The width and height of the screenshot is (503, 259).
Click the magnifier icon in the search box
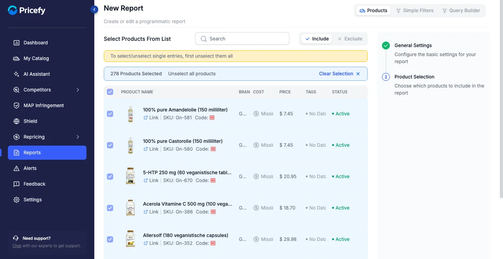[x=204, y=39]
